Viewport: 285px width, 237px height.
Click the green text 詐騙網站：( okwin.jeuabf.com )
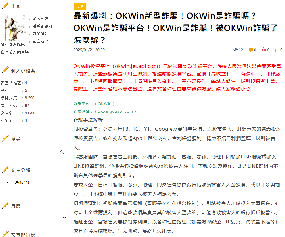105,111
